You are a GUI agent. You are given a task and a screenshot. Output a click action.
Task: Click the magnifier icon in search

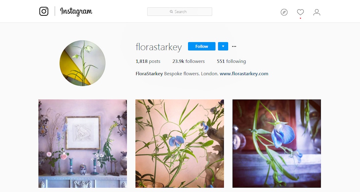pyautogui.click(x=171, y=12)
